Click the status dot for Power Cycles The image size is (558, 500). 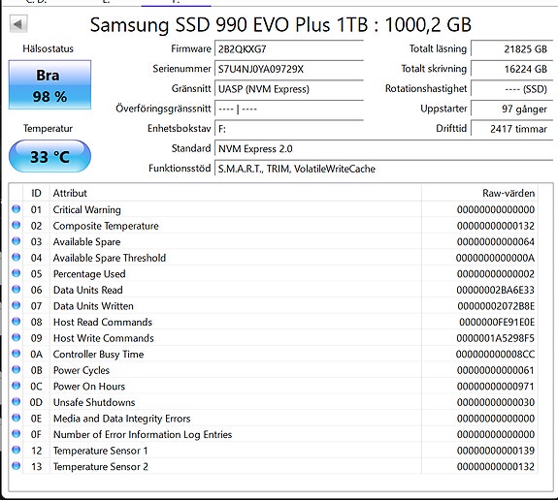16,369
